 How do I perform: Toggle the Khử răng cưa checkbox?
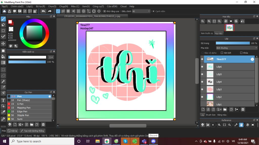click(x=104, y=11)
